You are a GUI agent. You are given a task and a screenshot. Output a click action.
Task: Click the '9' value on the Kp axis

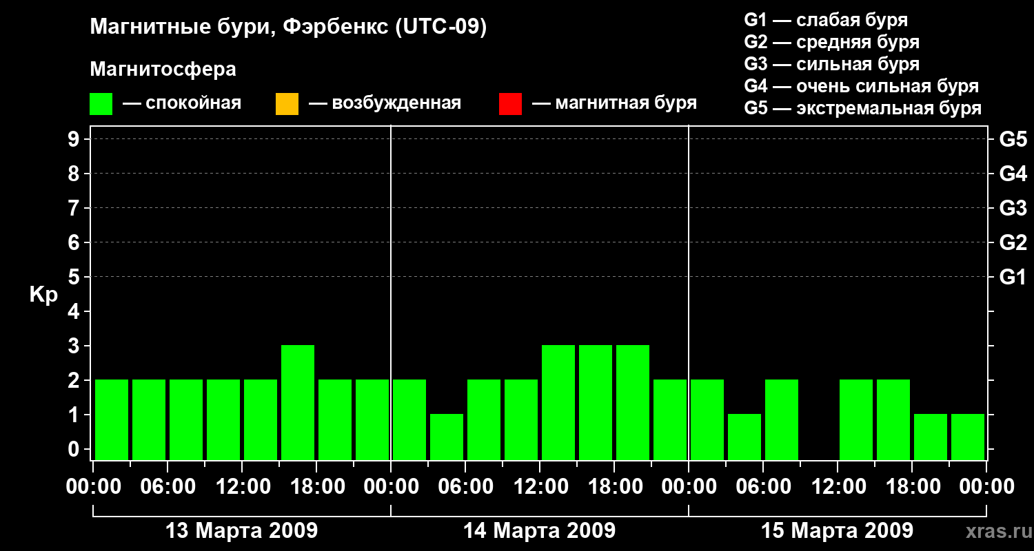pos(74,139)
